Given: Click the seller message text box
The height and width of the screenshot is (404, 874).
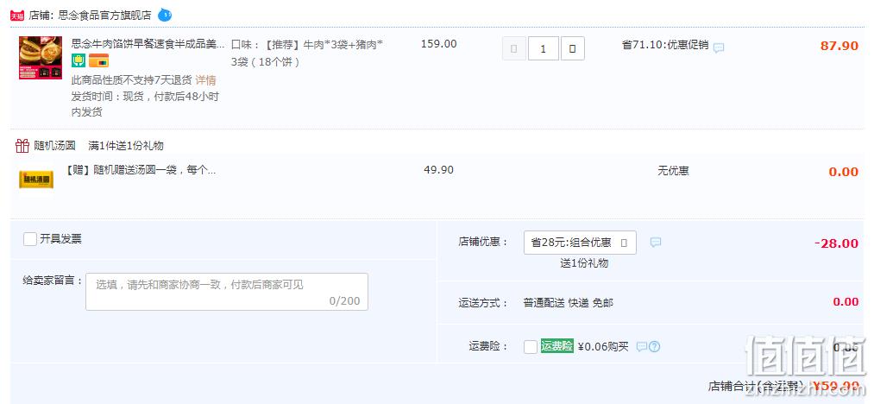Looking at the screenshot, I should pyautogui.click(x=227, y=292).
